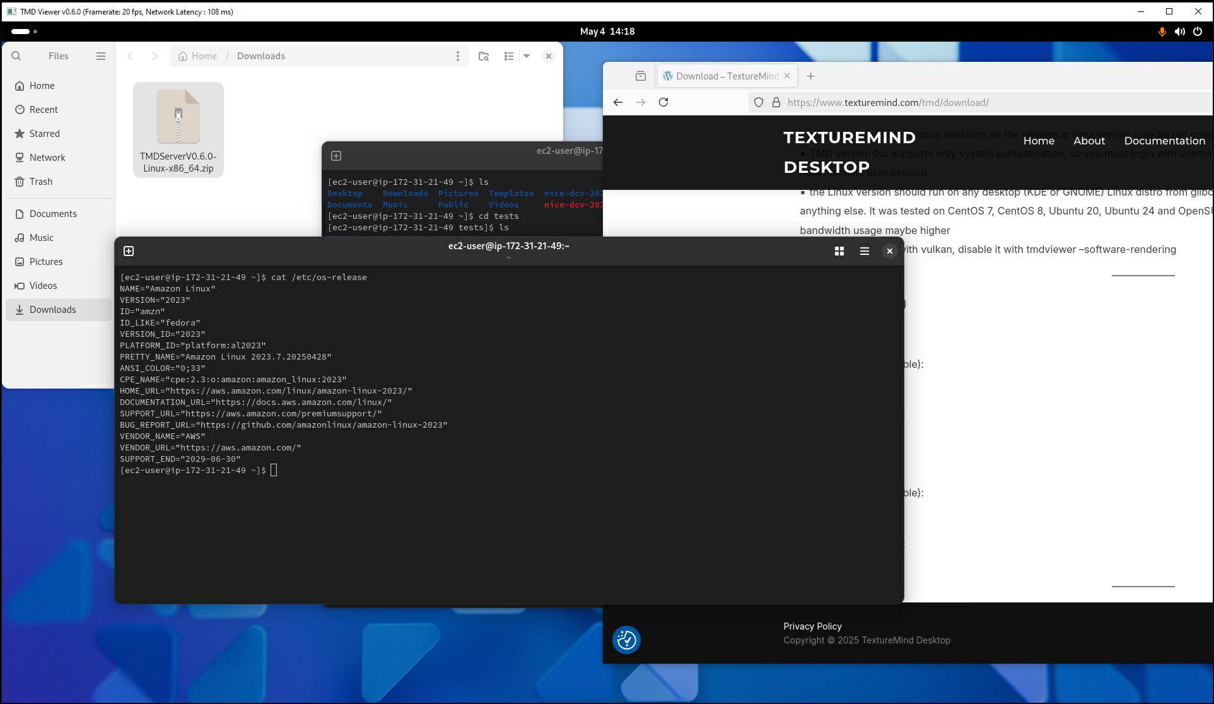Click the front terminal command prompt
Image resolution: width=1214 pixels, height=704 pixels.
pos(274,471)
